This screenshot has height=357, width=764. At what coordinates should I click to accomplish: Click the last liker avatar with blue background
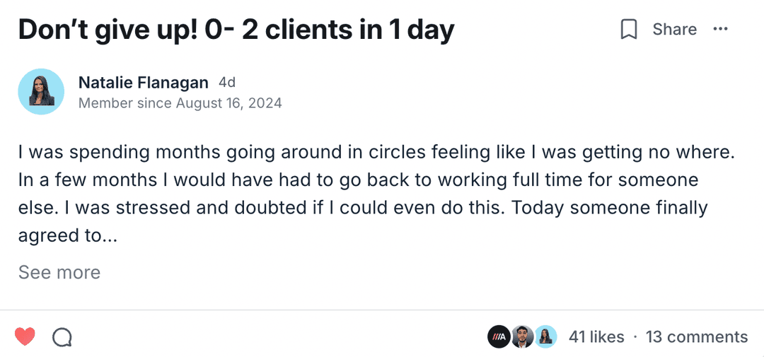(x=545, y=337)
